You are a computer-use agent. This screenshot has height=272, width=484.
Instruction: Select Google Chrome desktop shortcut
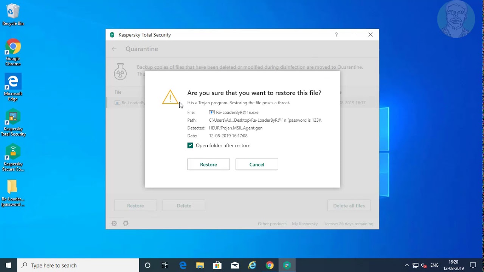(13, 53)
